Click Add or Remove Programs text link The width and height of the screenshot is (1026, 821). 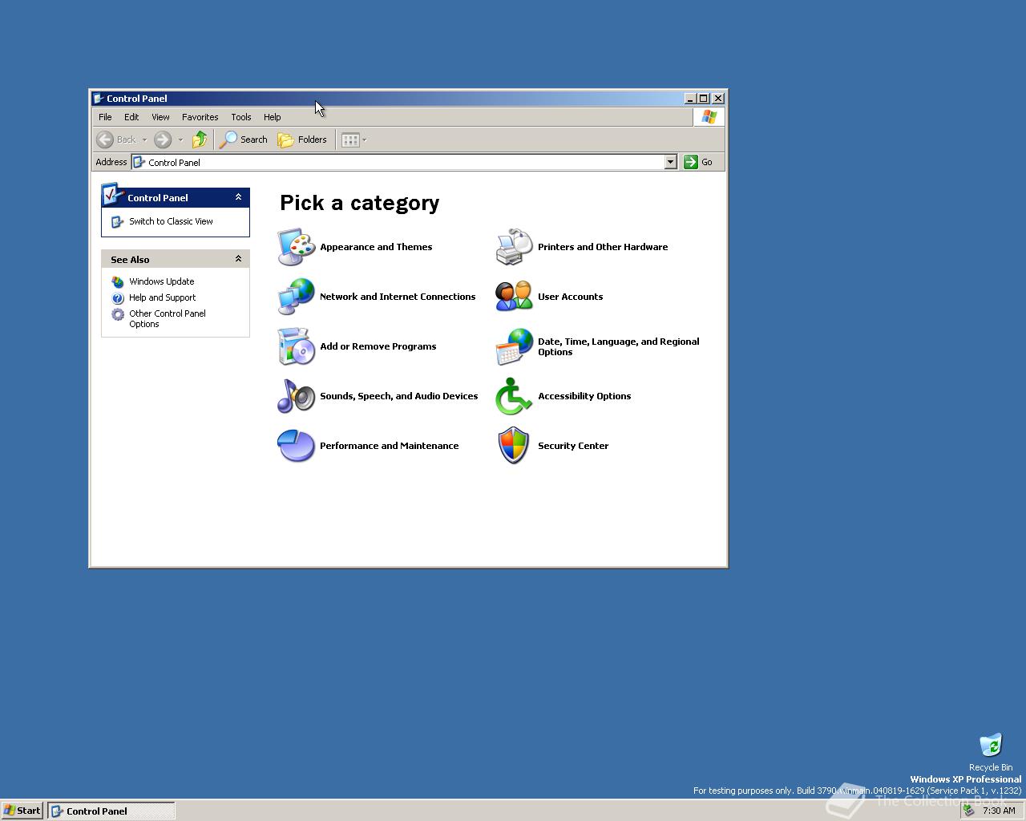pyautogui.click(x=378, y=346)
